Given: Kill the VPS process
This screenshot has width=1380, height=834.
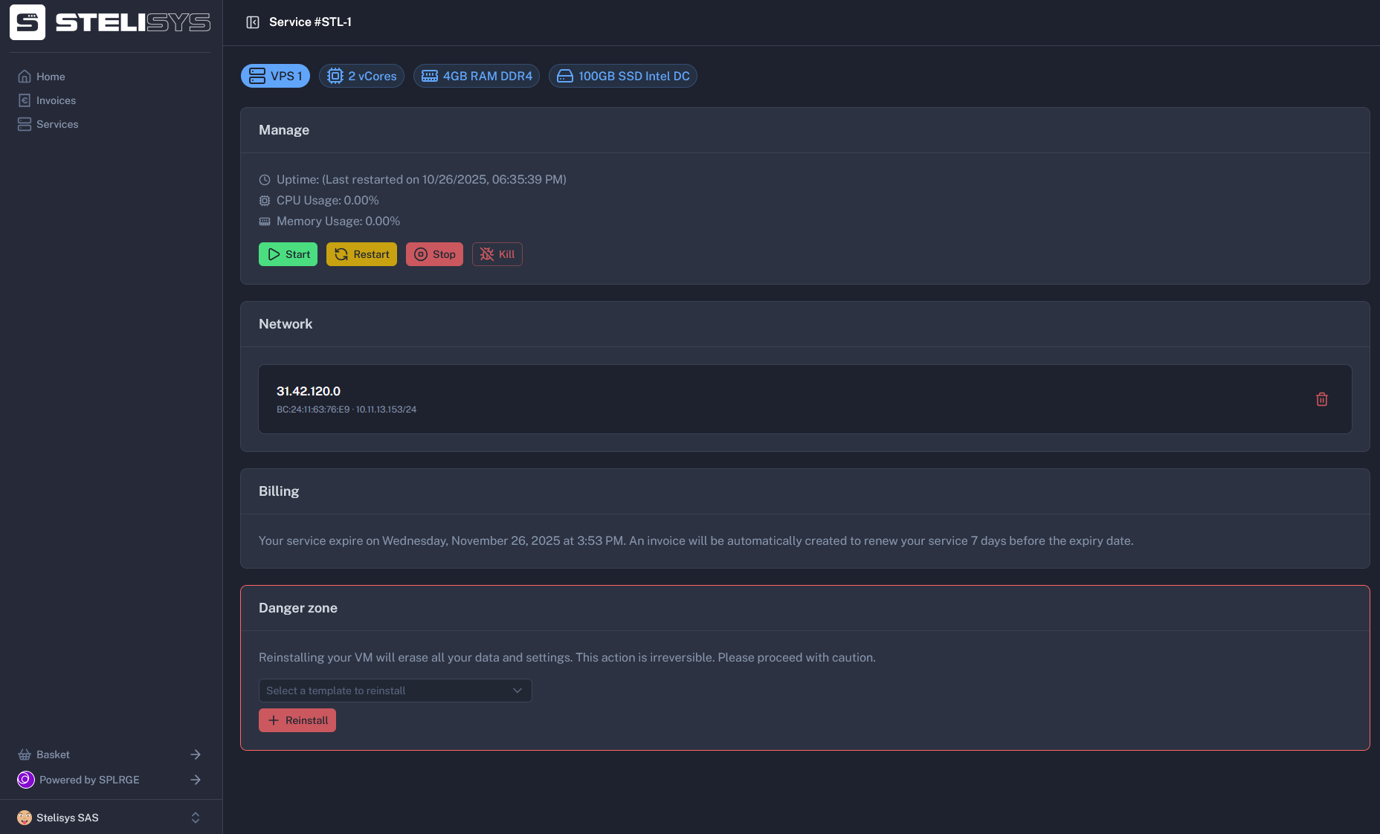Looking at the screenshot, I should (x=497, y=254).
